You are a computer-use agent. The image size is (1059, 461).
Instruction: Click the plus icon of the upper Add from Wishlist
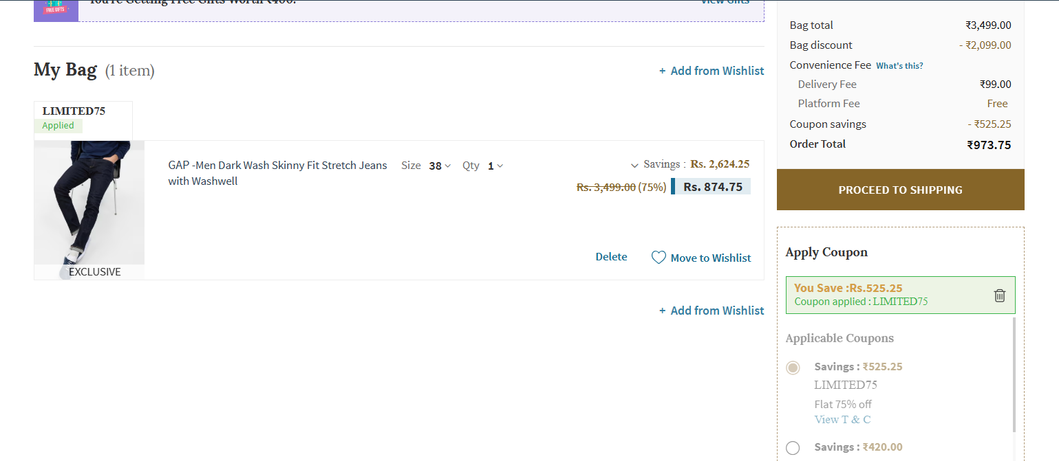coord(662,71)
